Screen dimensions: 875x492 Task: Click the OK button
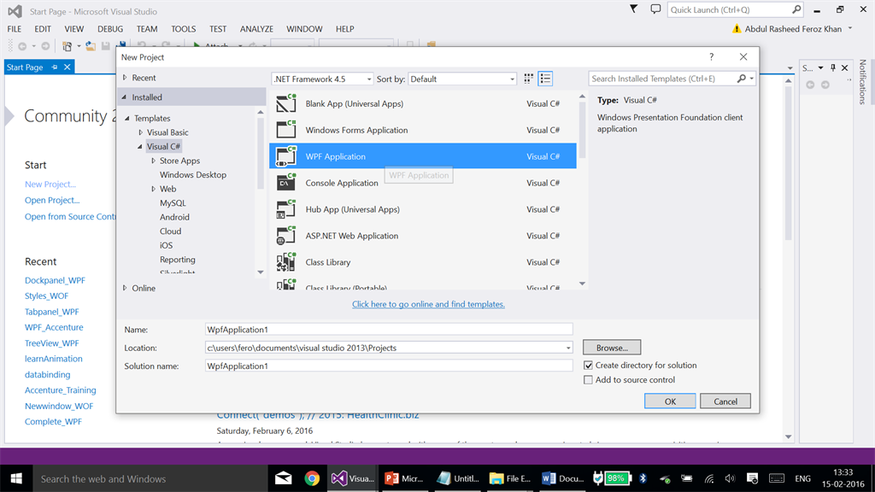pyautogui.click(x=670, y=401)
